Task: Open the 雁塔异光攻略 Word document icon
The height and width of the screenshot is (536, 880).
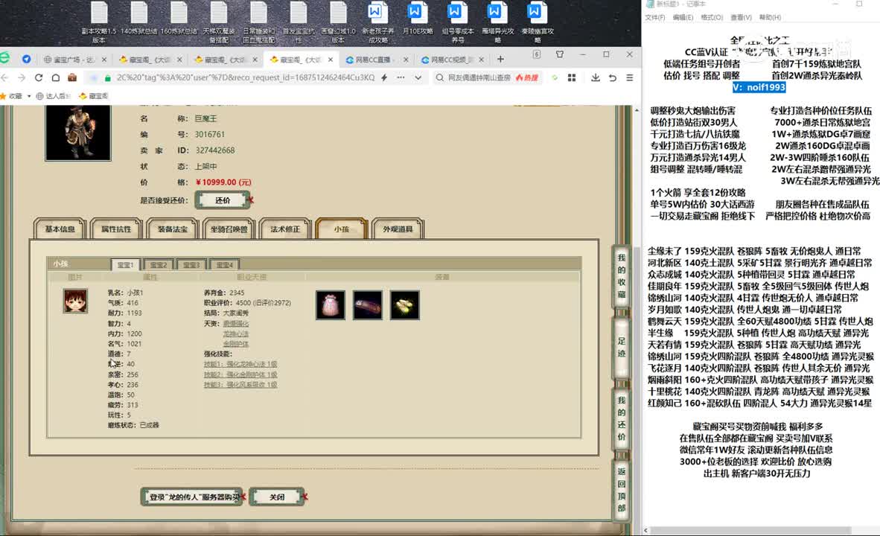Action: click(497, 22)
